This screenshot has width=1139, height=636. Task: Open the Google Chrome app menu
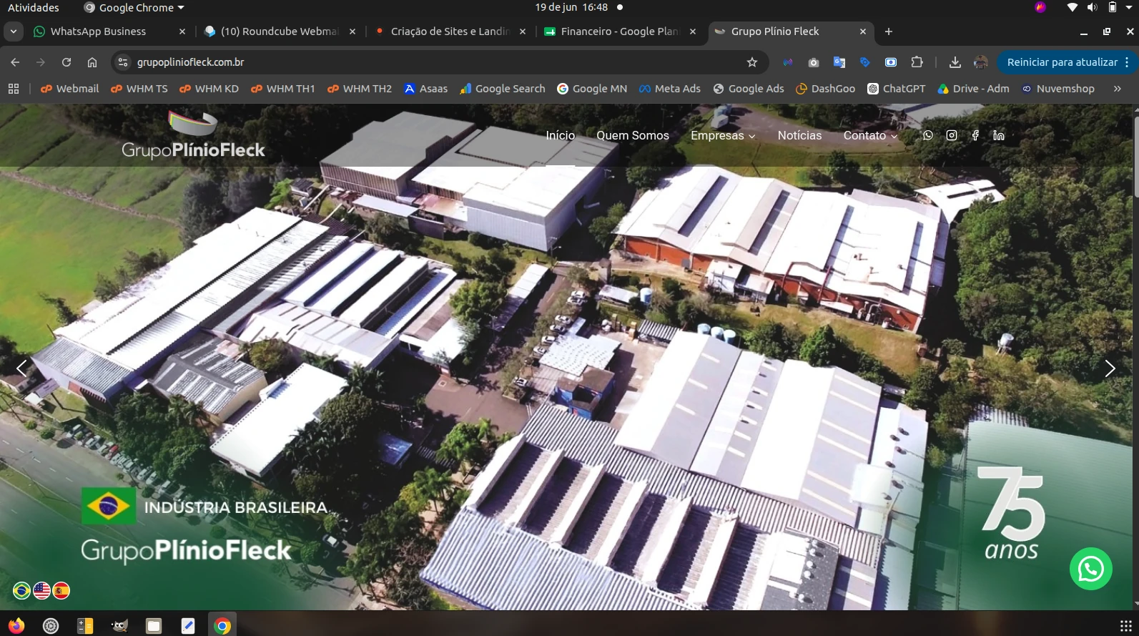coord(134,8)
